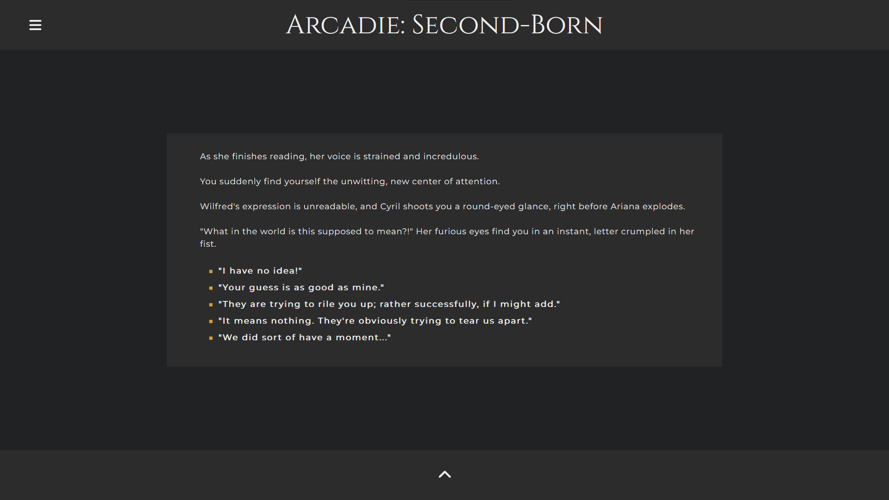Image resolution: width=889 pixels, height=500 pixels.
Task: Click the bullet next to "Your guess is as good as mine."
Action: [x=212, y=288]
